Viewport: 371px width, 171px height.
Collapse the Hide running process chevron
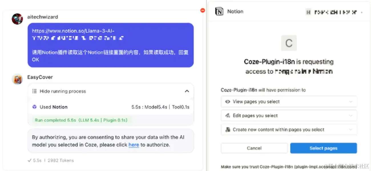[x=187, y=91]
